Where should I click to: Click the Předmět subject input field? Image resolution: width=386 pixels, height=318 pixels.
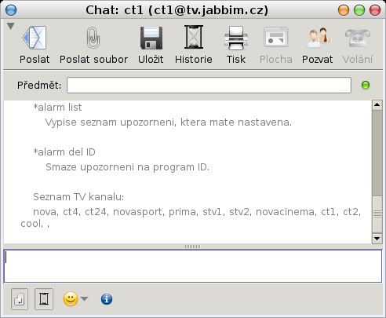pos(209,85)
